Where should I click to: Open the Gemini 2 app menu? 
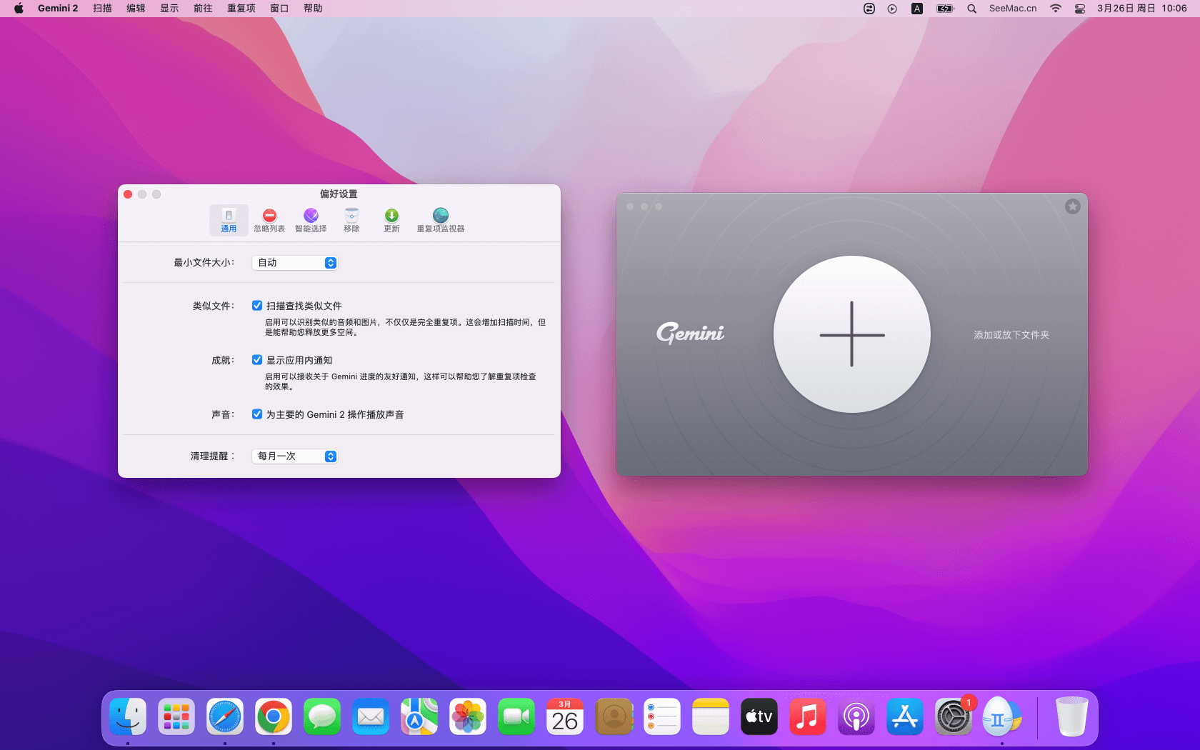(58, 9)
